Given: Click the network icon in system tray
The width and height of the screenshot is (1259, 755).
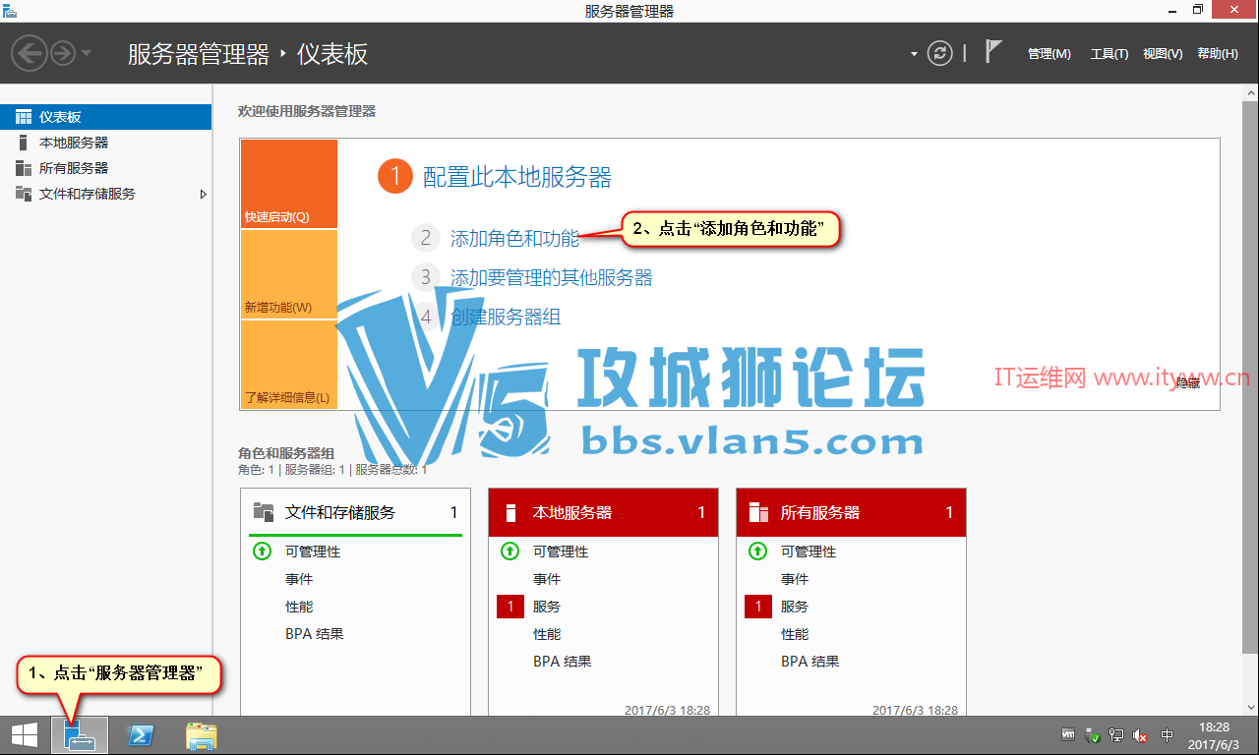Looking at the screenshot, I should click(1116, 735).
